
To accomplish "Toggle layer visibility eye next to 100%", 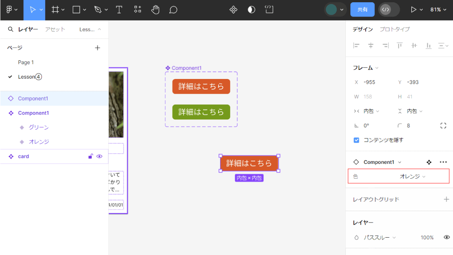I will point(447,237).
